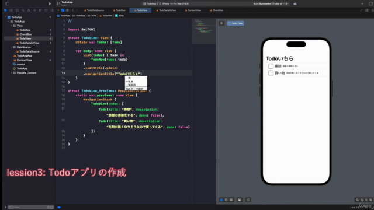The height and width of the screenshot is (210, 374).
Task: Switch to the ContentView tab
Action: click(x=193, y=10)
